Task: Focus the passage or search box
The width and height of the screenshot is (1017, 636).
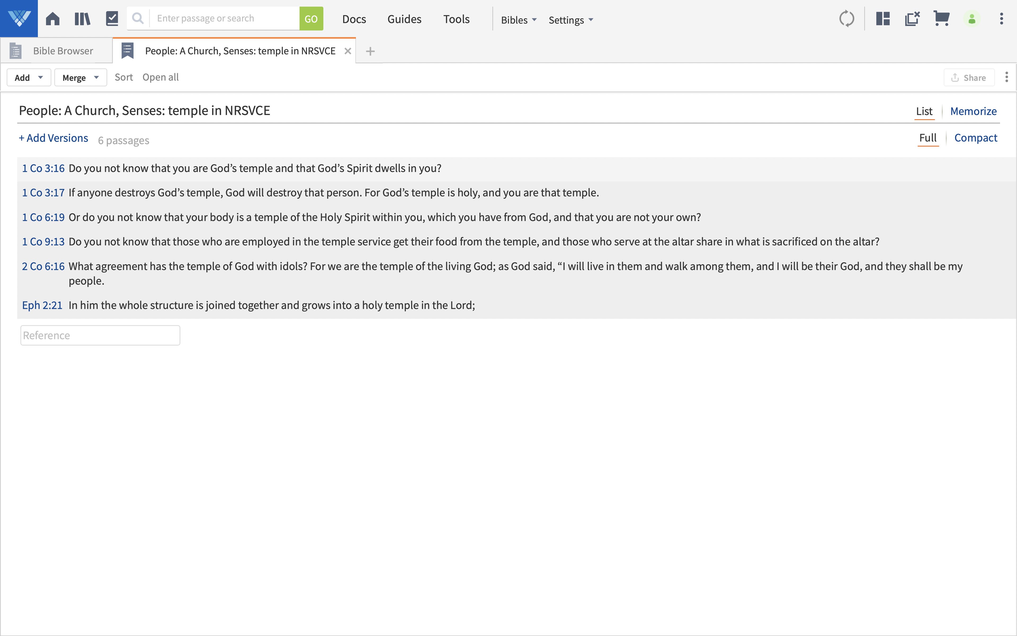Action: [224, 19]
